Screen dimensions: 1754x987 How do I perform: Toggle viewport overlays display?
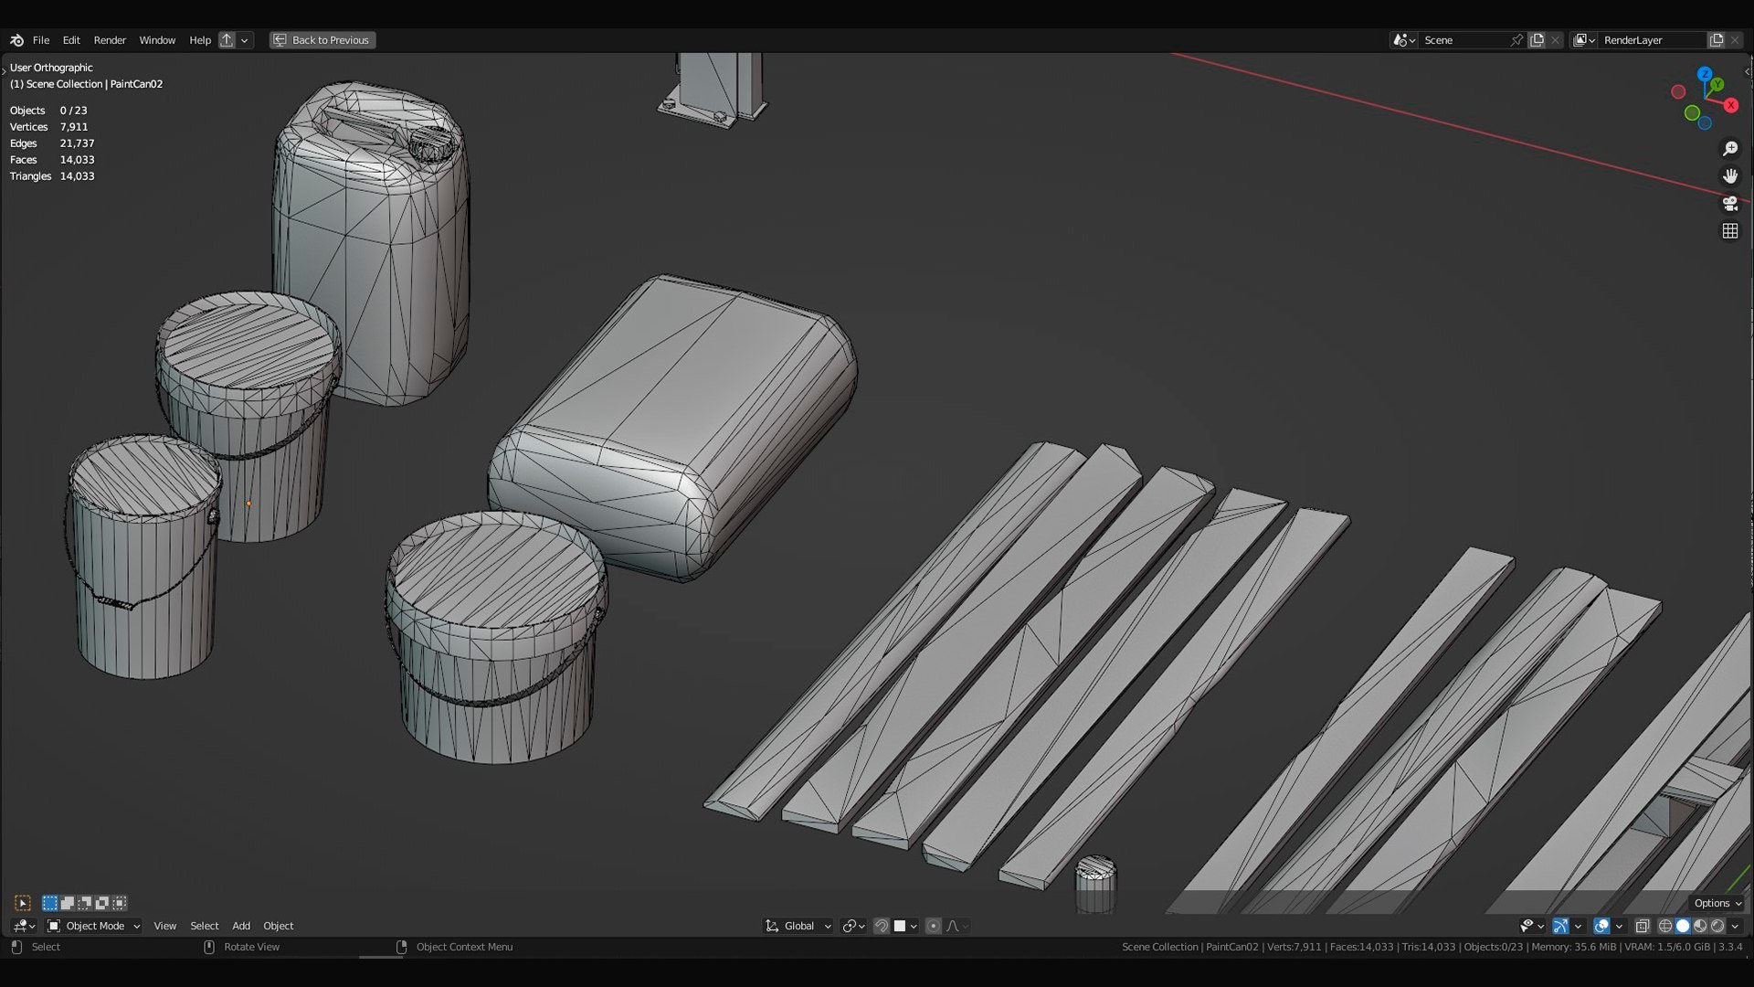(1601, 926)
